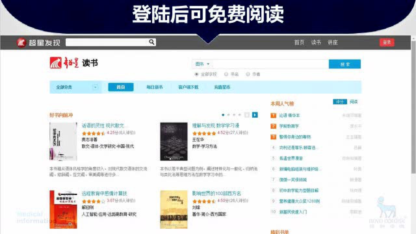Click rank 1 badge in 本周人气榜

(273, 115)
